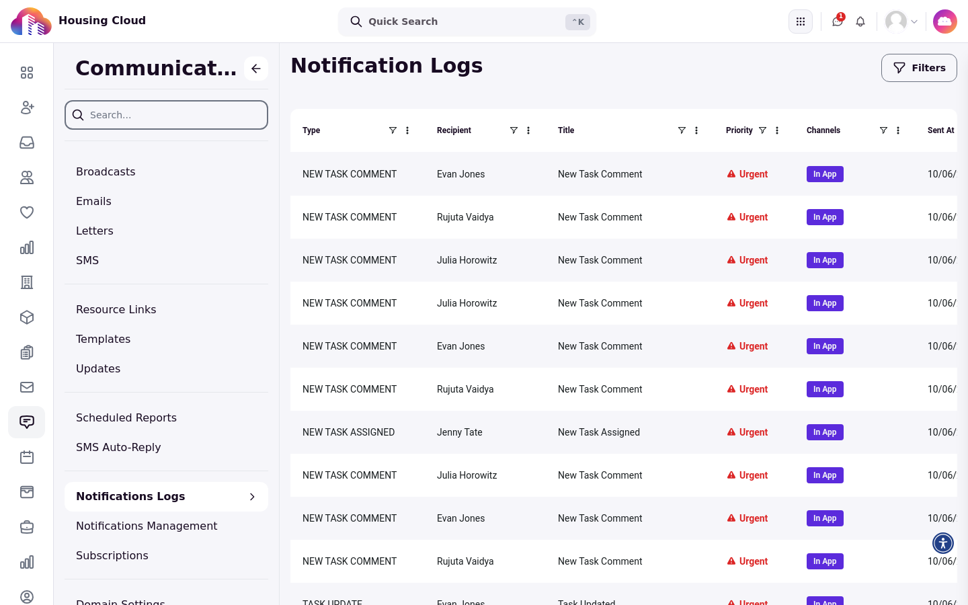The width and height of the screenshot is (968, 605).
Task: Sort by the Sent At column header
Action: [940, 130]
